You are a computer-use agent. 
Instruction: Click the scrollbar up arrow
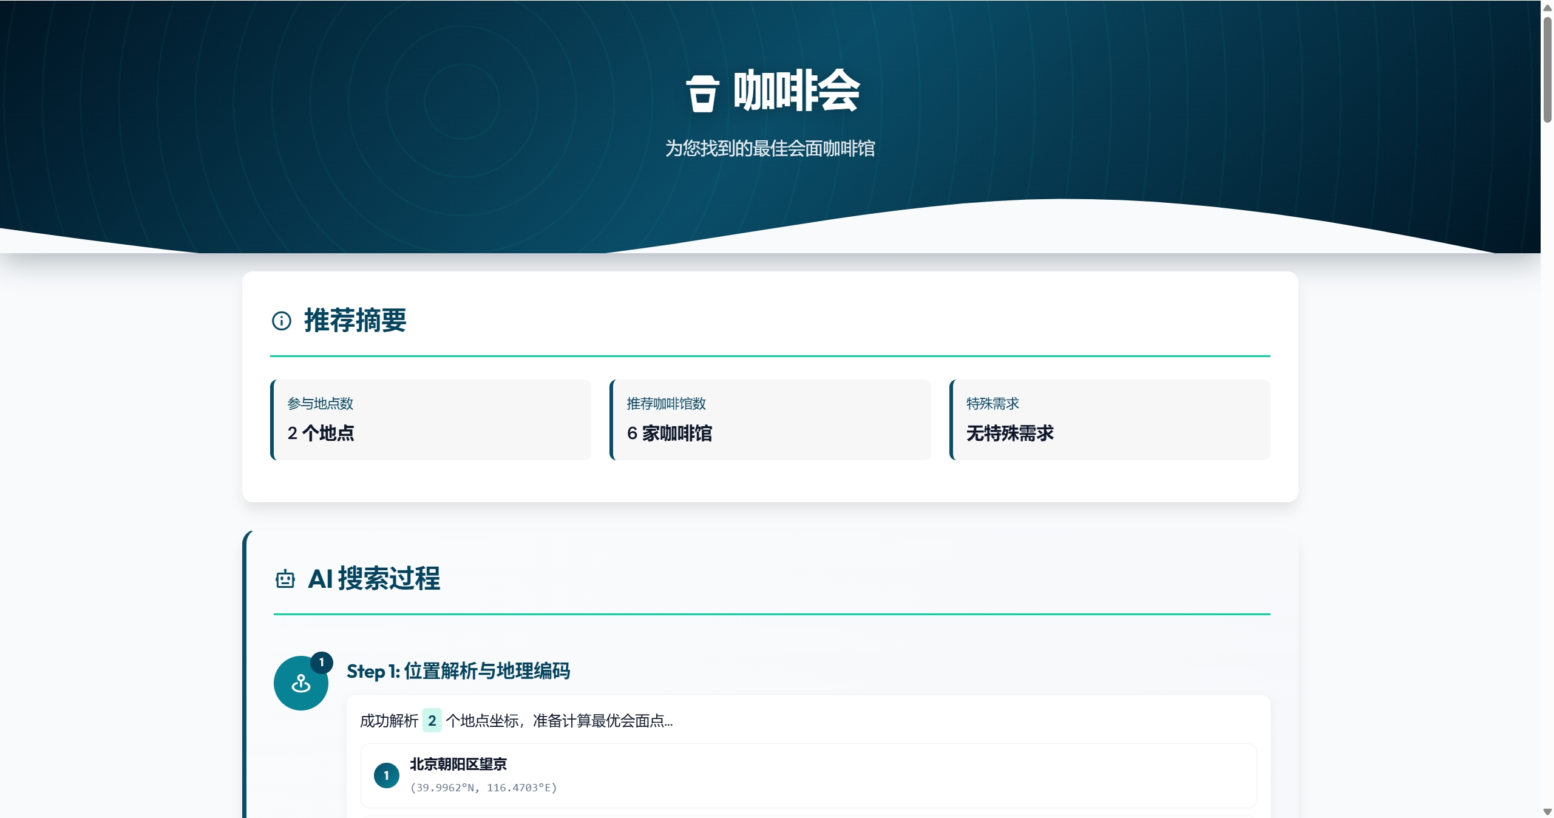(1547, 8)
